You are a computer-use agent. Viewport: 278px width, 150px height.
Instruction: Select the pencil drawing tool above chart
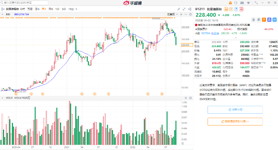click(179, 9)
